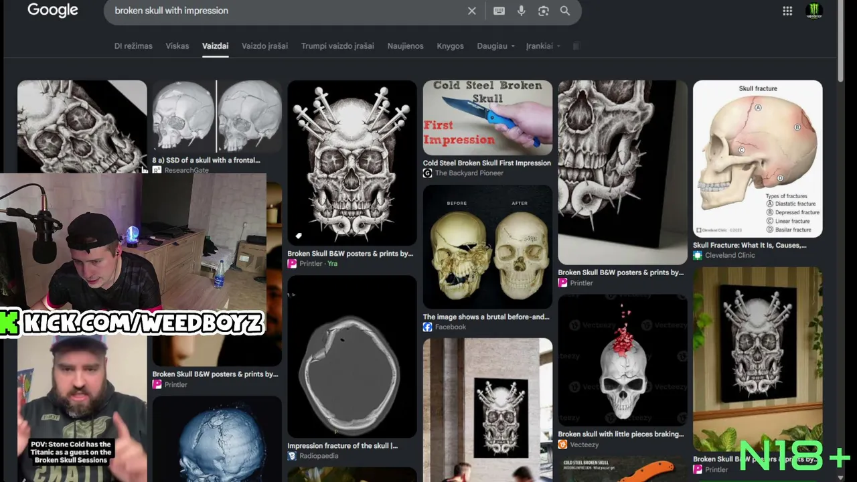Open the Naujienos tab

tap(405, 46)
